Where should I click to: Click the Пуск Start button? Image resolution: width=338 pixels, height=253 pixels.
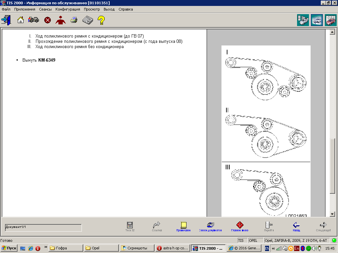coord(9,248)
